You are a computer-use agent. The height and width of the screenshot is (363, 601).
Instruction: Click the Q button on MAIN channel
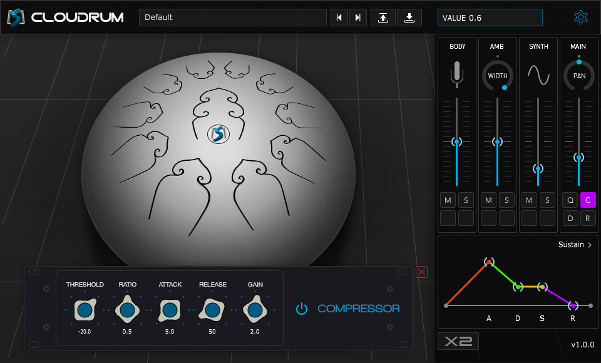[x=570, y=200]
